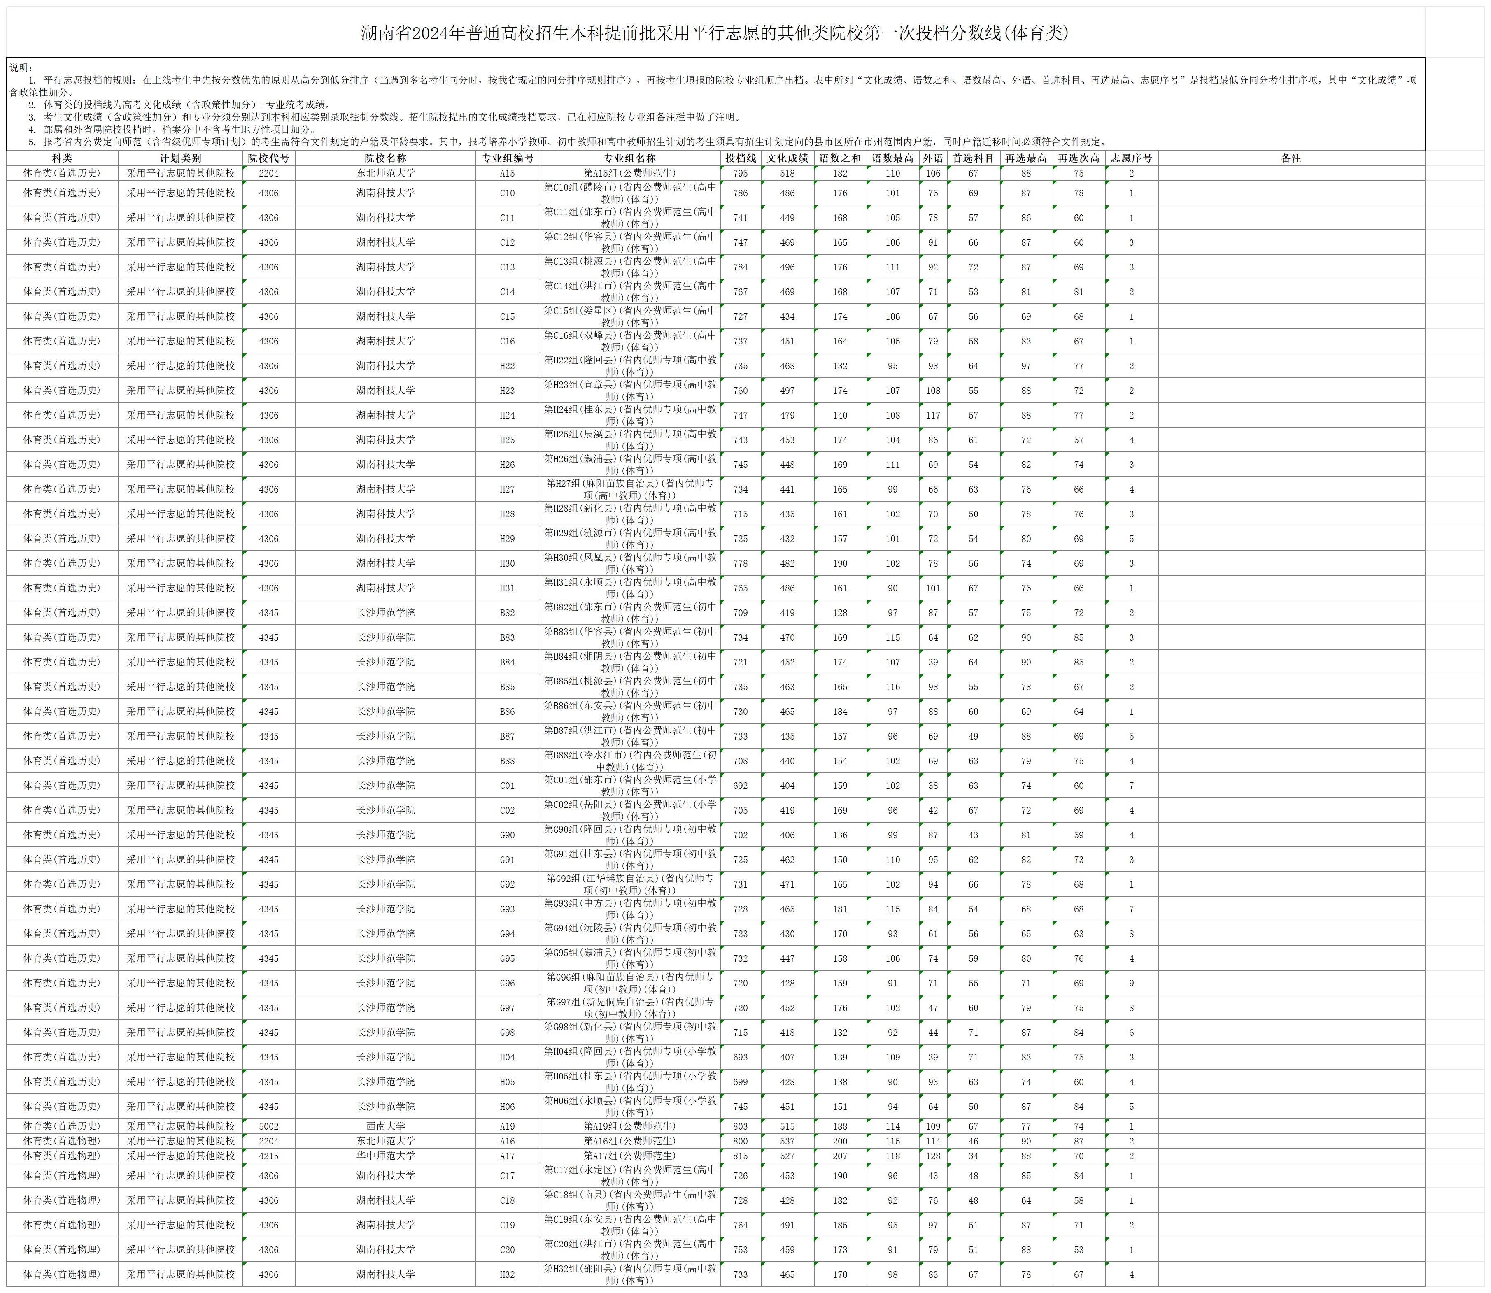
Task: Select 投档线 value 815 in the A17 row
Action: 741,1155
